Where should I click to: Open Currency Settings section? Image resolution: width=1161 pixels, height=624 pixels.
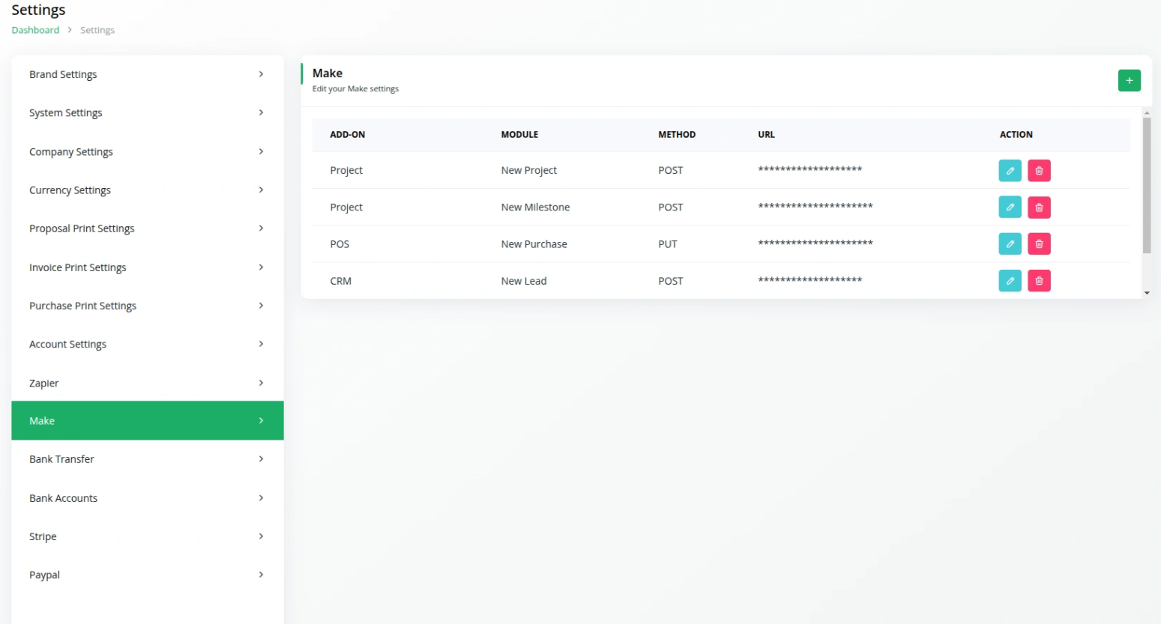[148, 190]
